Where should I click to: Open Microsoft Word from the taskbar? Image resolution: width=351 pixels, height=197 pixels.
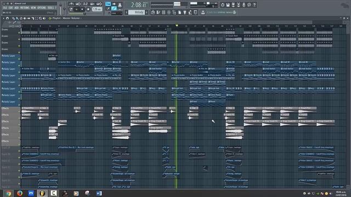point(99,193)
